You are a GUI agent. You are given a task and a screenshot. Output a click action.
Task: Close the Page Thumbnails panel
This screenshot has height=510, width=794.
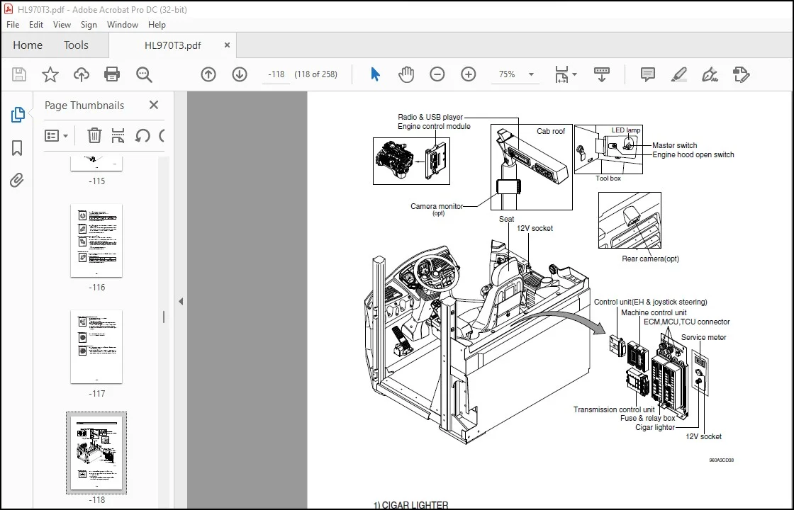point(154,105)
